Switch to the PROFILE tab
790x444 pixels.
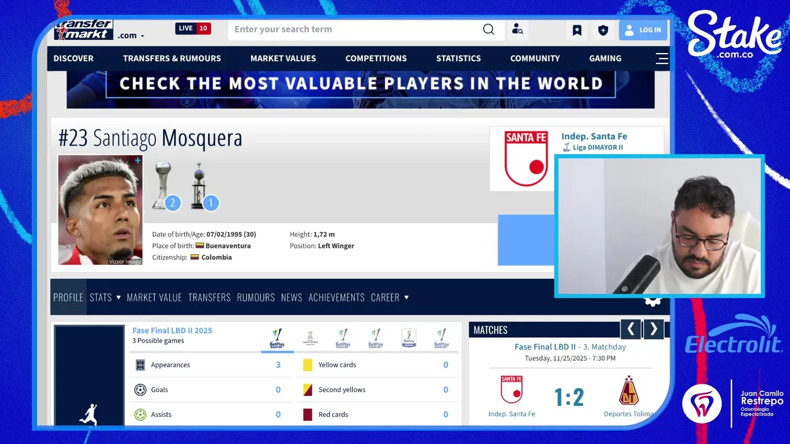point(69,297)
